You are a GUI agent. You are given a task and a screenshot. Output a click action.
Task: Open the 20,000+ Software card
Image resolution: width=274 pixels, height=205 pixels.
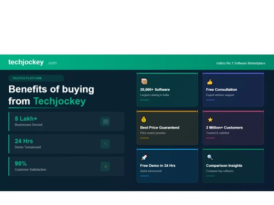tap(167, 90)
